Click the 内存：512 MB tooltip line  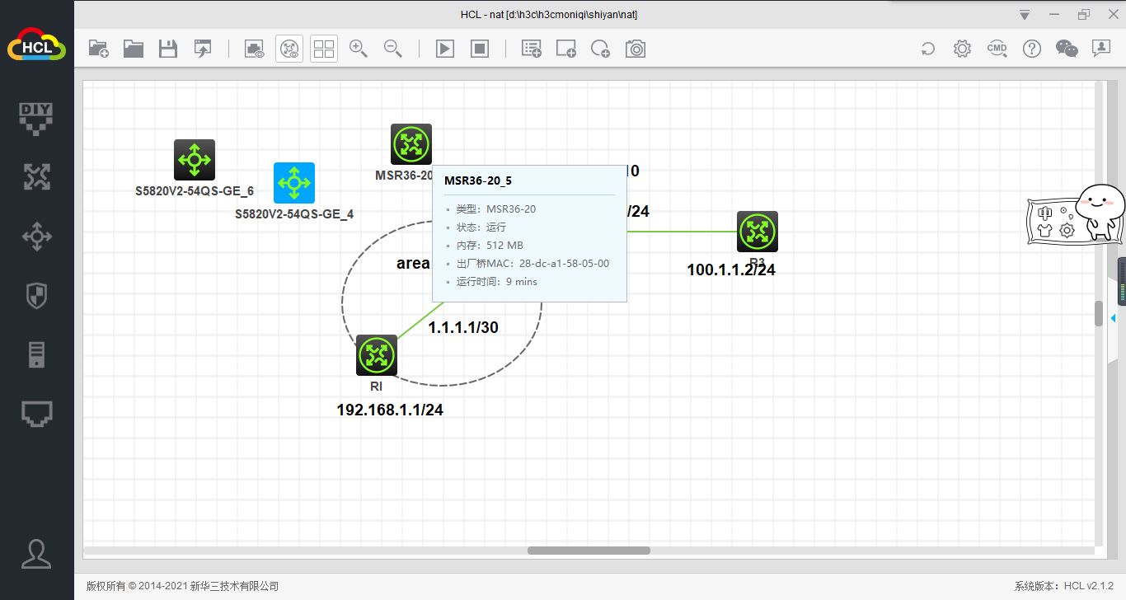(x=490, y=245)
